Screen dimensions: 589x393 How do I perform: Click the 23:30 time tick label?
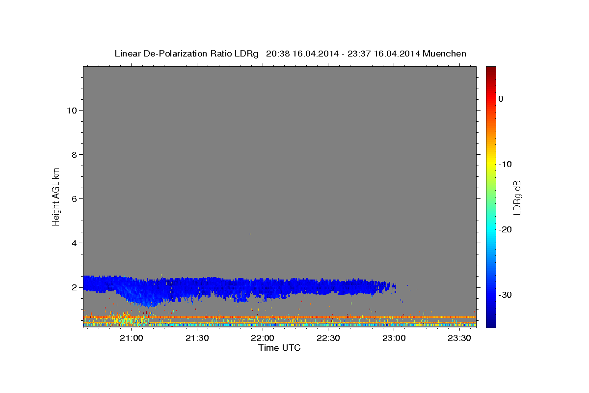tap(459, 338)
